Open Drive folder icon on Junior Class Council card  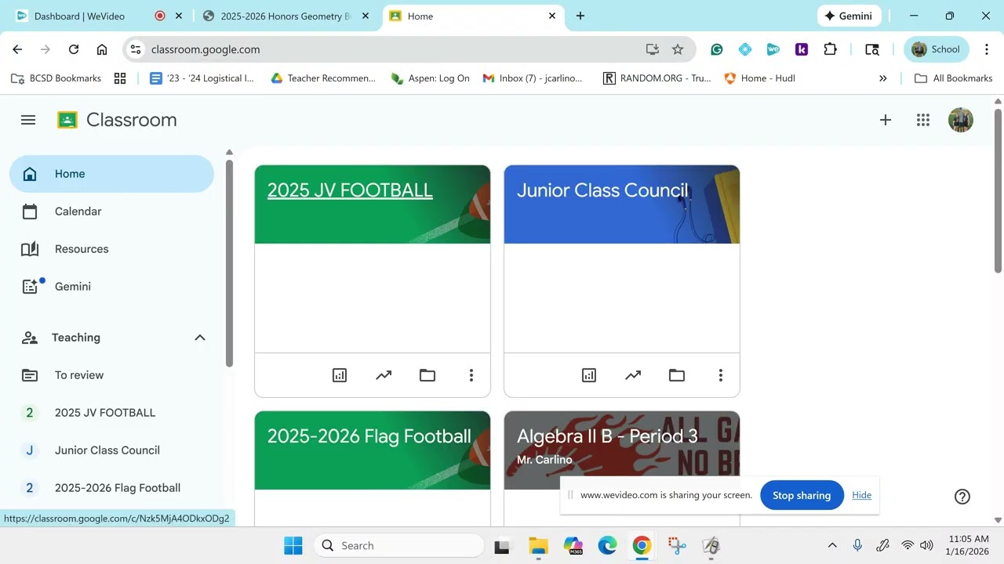(677, 375)
